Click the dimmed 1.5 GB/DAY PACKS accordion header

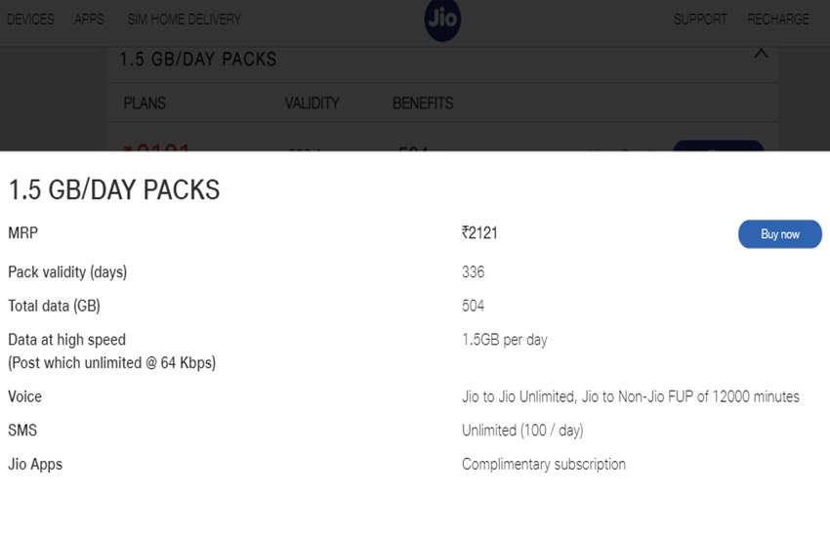point(198,60)
